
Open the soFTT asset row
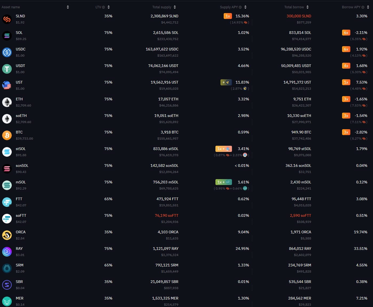point(186,219)
